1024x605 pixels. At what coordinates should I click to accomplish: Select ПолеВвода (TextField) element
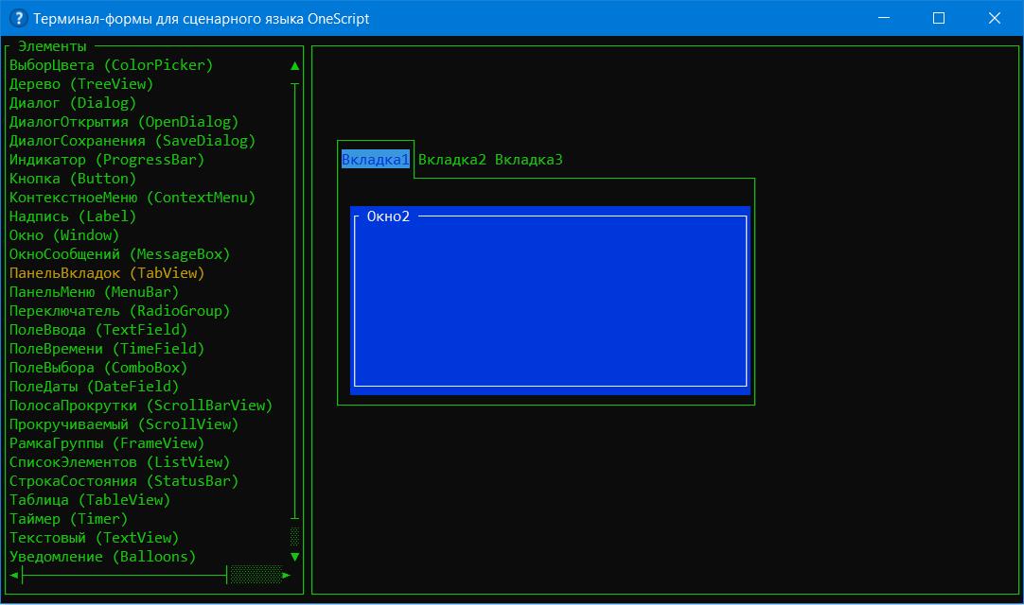click(98, 330)
